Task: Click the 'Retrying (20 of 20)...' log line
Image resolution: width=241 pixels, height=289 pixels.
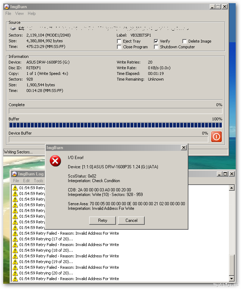Action: pyautogui.click(x=46, y=273)
